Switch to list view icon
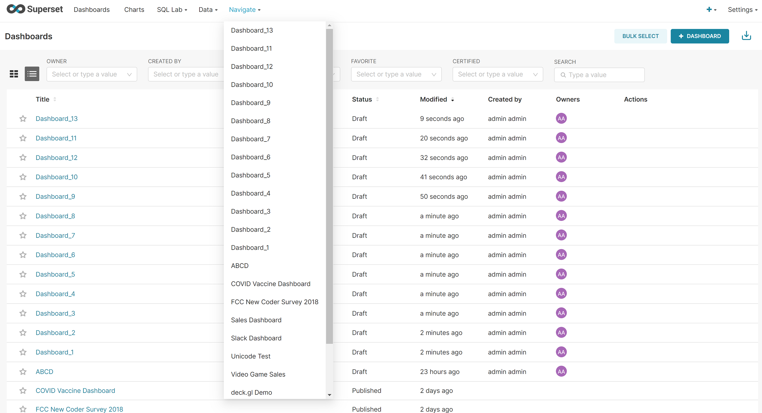 pyautogui.click(x=32, y=74)
